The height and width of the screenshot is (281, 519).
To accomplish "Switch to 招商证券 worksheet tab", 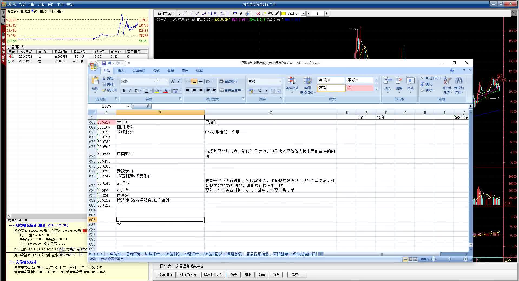I will pos(133,254).
